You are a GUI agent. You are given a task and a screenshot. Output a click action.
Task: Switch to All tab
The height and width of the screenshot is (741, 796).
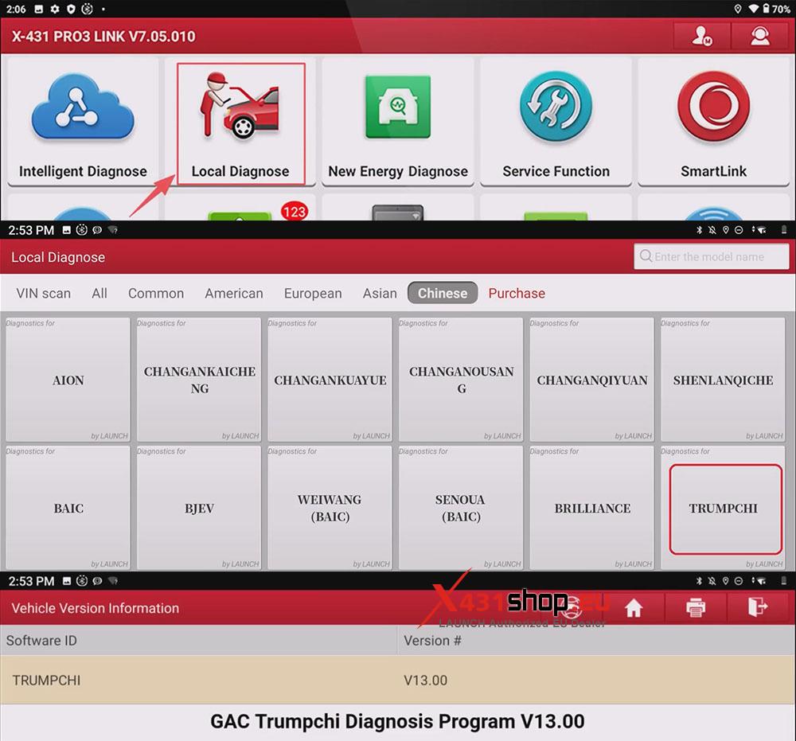pos(99,294)
